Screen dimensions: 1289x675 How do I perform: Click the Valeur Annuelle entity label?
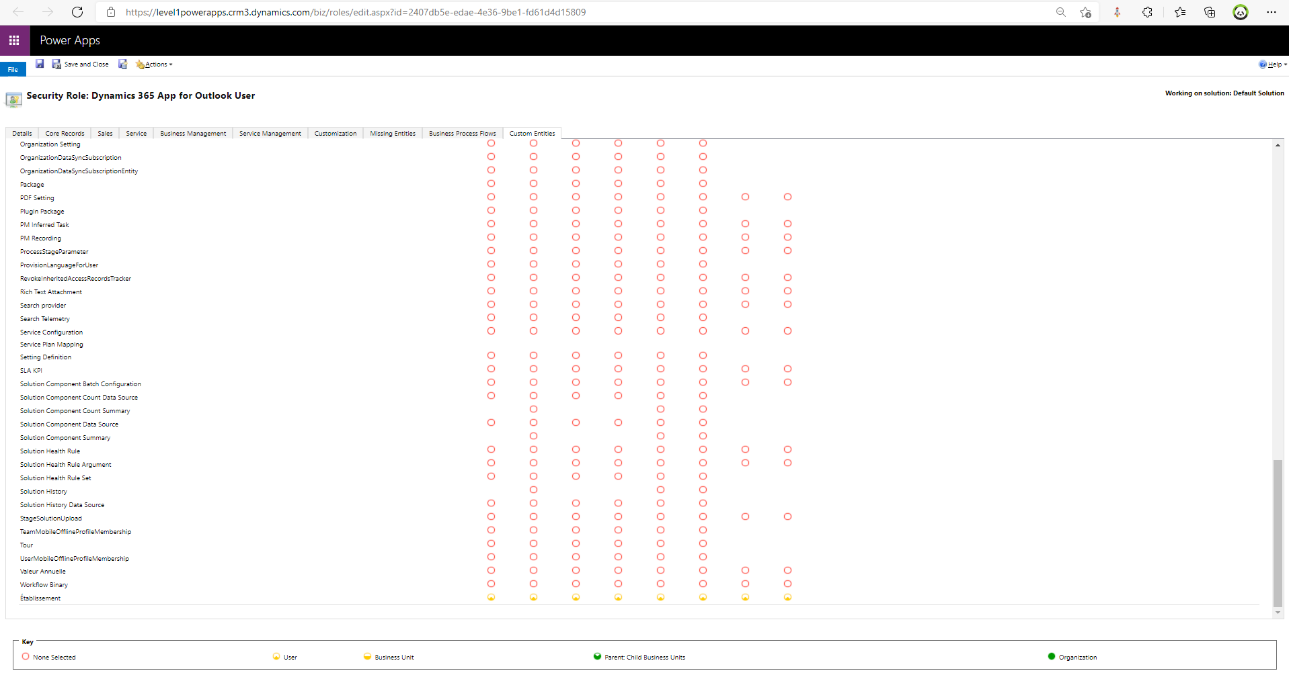click(43, 571)
